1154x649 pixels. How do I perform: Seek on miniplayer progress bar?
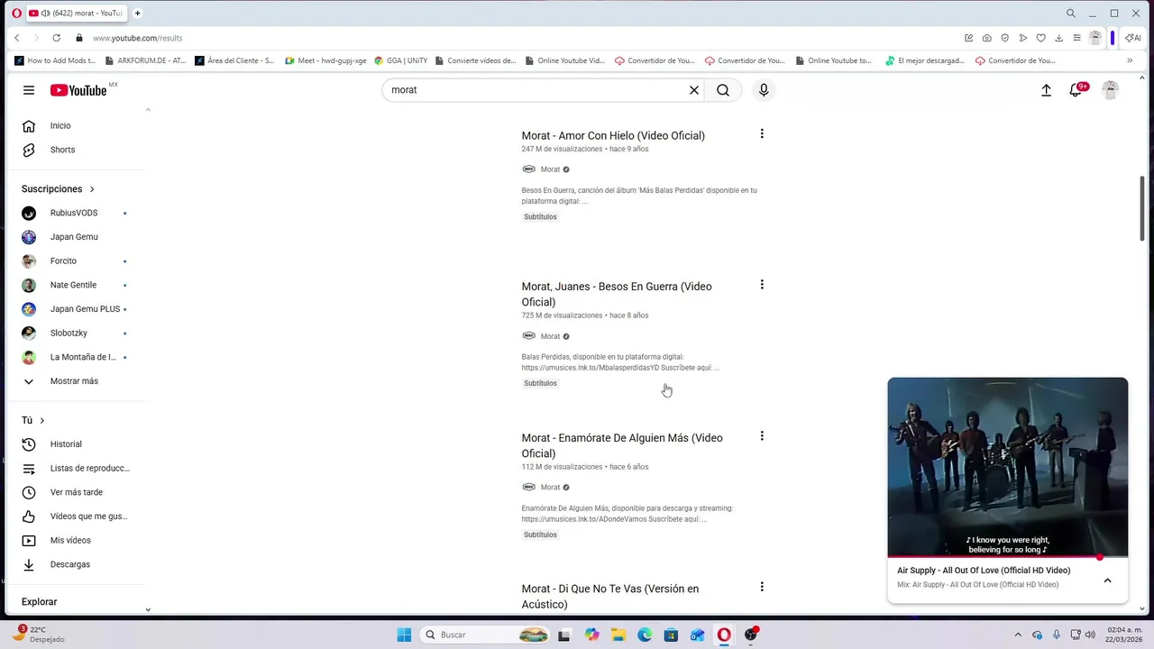[1008, 557]
